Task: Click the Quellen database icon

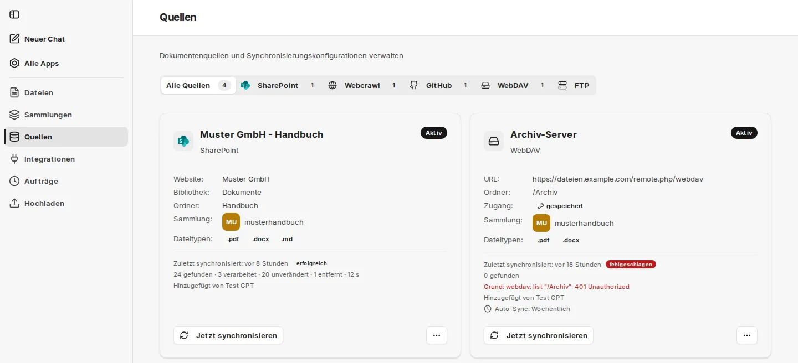Action: coord(14,137)
